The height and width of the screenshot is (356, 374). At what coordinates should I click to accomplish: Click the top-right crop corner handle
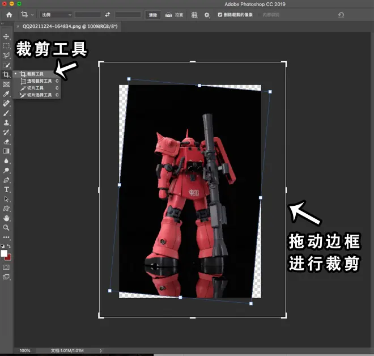pyautogui.click(x=284, y=63)
